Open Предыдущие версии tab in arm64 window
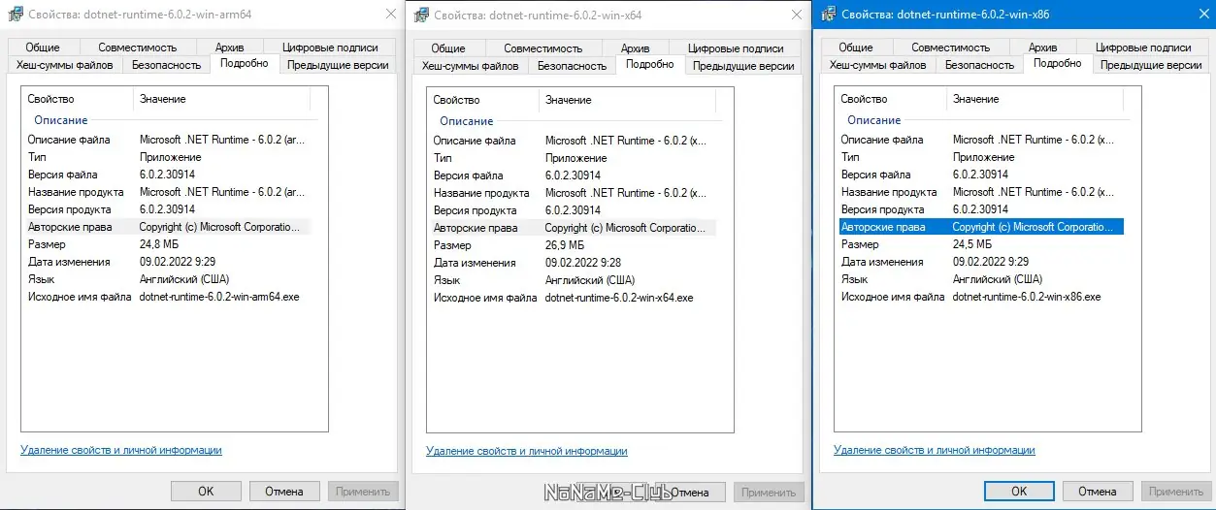 (338, 65)
